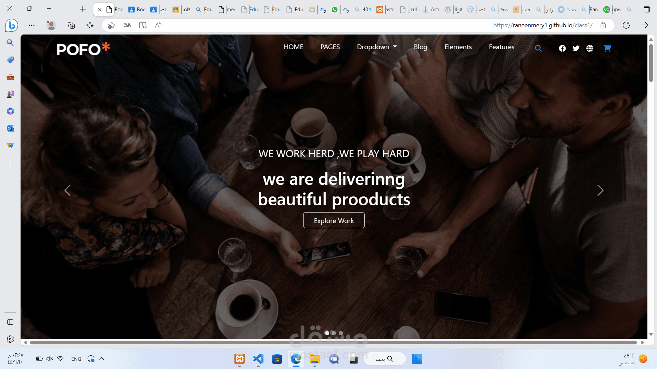Add an app to the sidebar with plus
657x369 pixels.
pos(10,164)
